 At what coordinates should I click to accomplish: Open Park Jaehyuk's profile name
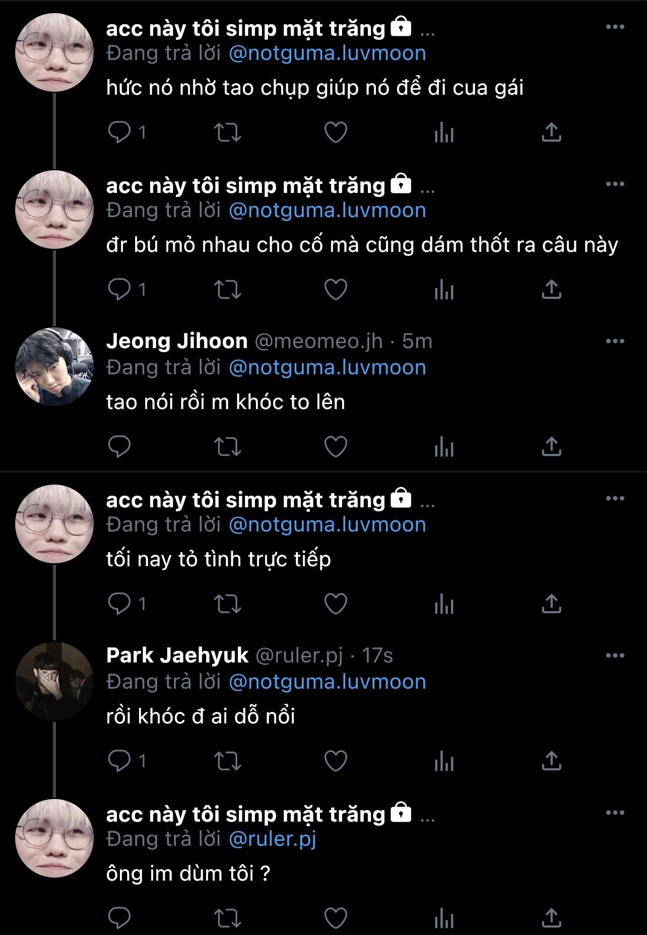[x=177, y=656]
